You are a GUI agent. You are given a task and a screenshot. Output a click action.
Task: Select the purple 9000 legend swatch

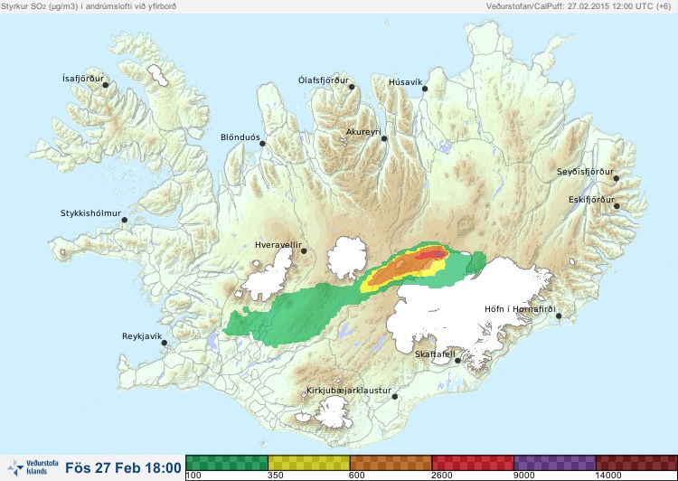click(x=555, y=463)
